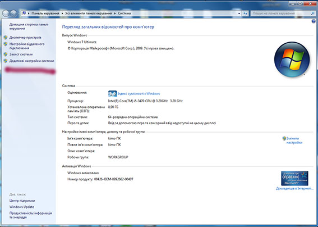Open 'Центр підтримки' link
Image resolution: width=318 pixels, height=227 pixels.
22,201
